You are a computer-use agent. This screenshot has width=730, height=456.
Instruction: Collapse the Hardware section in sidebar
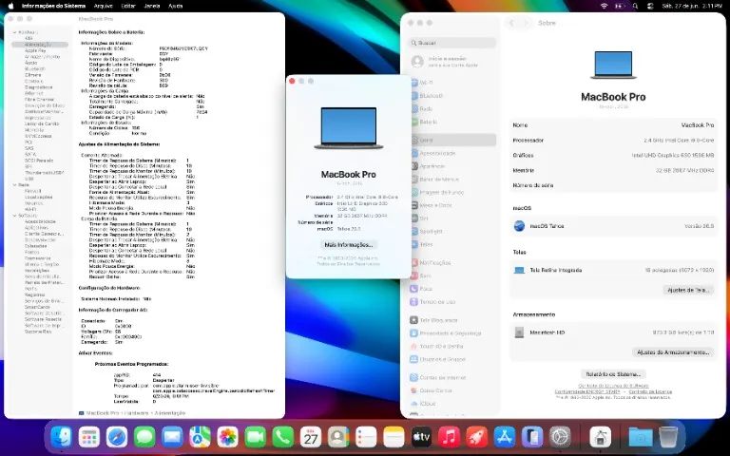click(15, 32)
